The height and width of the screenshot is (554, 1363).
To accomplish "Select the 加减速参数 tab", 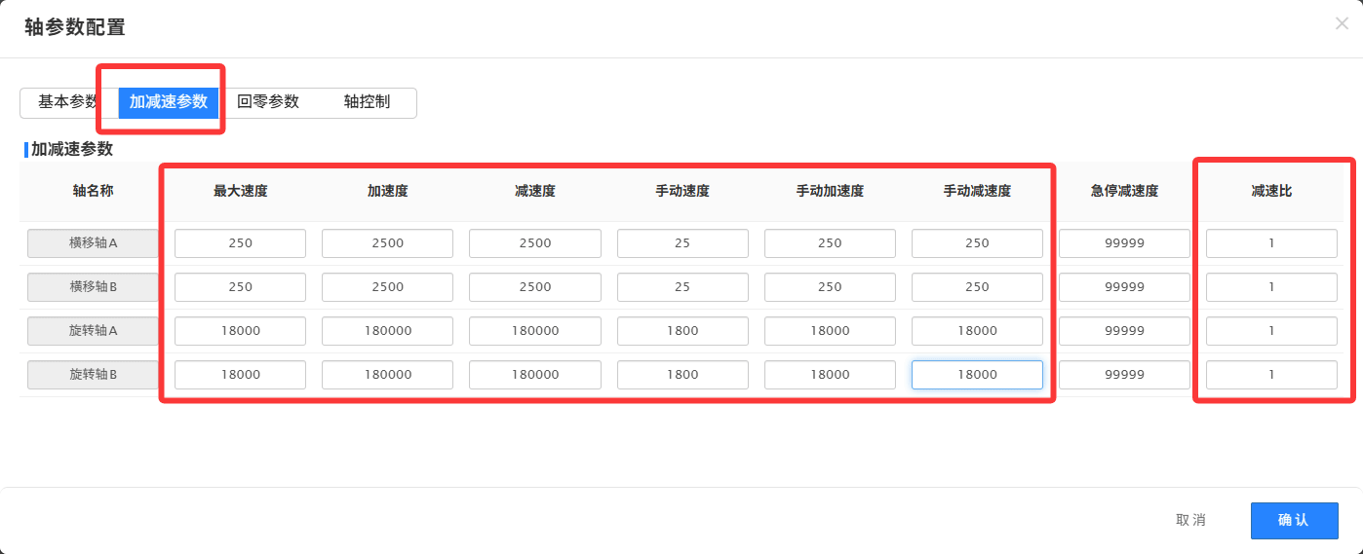I will [x=169, y=102].
